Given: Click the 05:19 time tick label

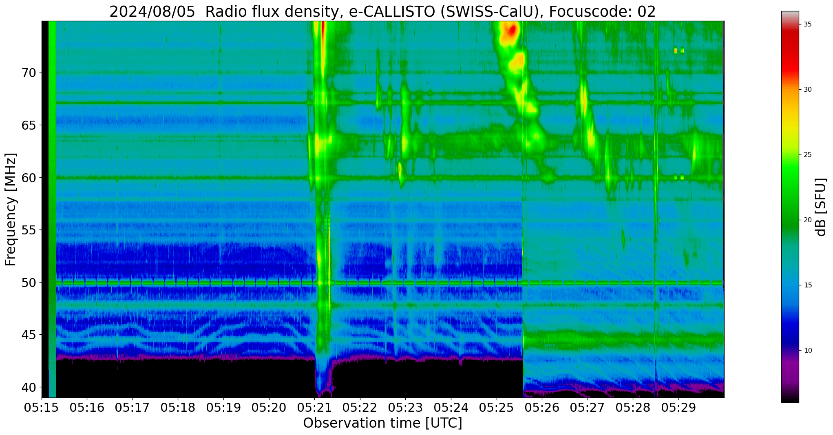Looking at the screenshot, I should (223, 408).
